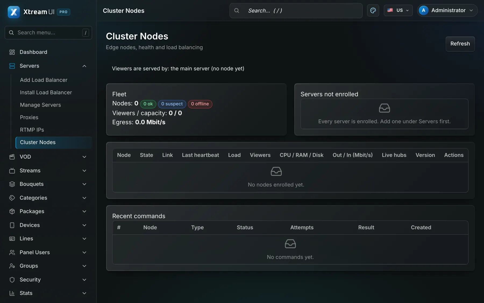The height and width of the screenshot is (303, 484).
Task: Select the Cluster Nodes menu item
Action: click(54, 142)
